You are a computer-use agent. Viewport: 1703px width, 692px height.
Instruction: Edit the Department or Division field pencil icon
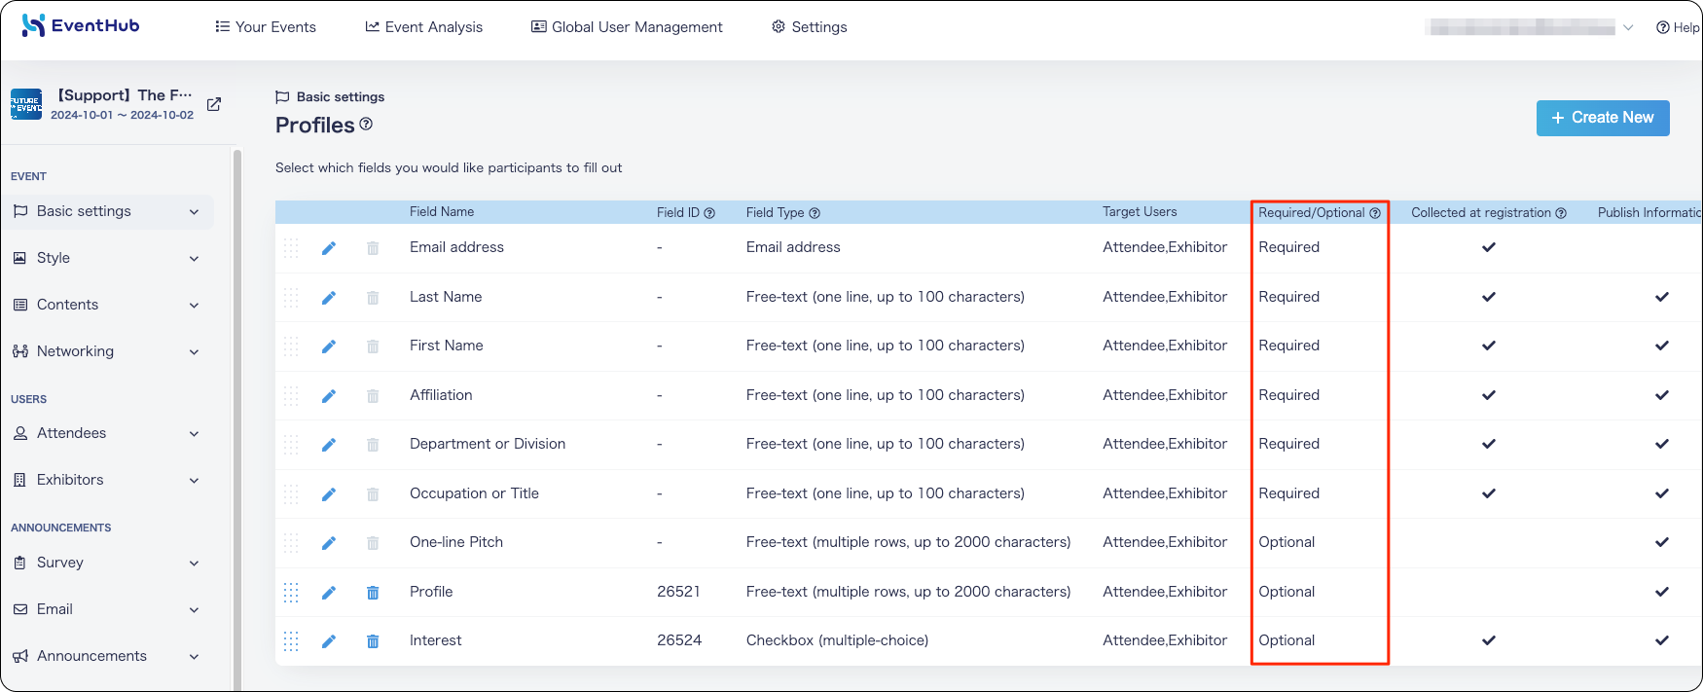click(329, 445)
